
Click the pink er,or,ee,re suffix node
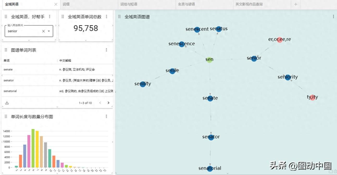[280, 40]
